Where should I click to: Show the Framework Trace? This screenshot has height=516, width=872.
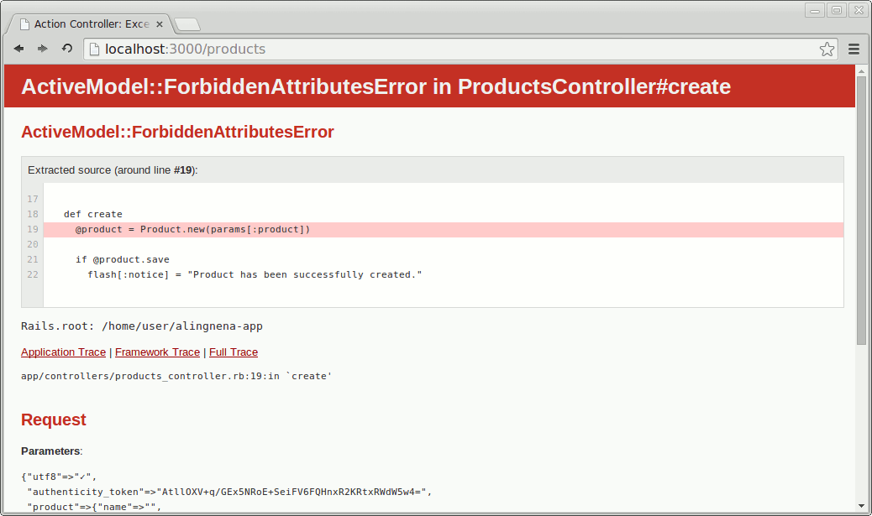(x=157, y=352)
